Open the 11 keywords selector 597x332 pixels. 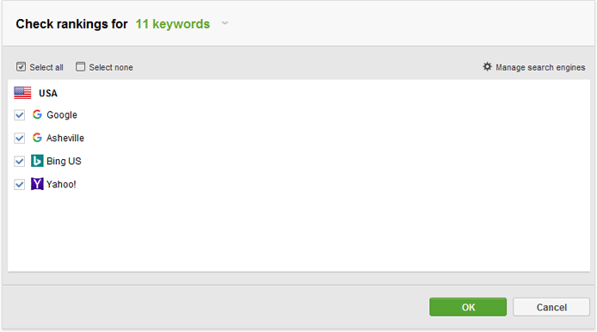click(x=172, y=24)
